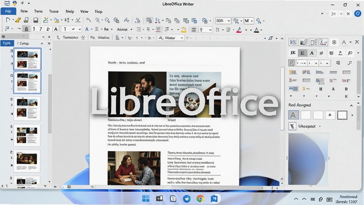Open the "Fiep" menu
Screen dimensions: 364x205
[x=98, y=11]
